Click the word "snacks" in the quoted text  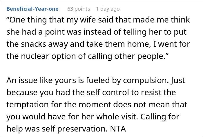coord(33,44)
